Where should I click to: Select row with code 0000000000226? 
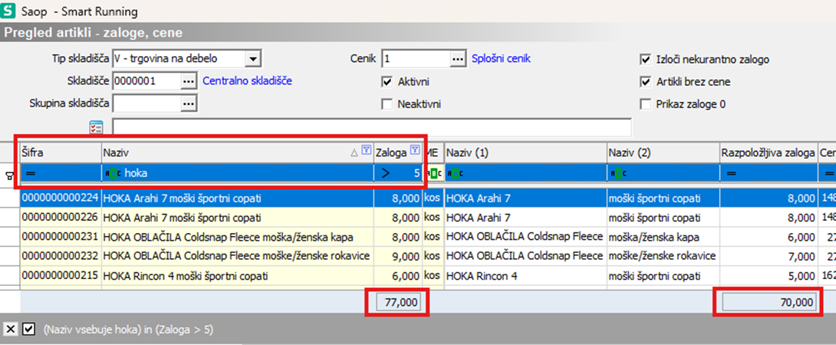[x=61, y=218]
